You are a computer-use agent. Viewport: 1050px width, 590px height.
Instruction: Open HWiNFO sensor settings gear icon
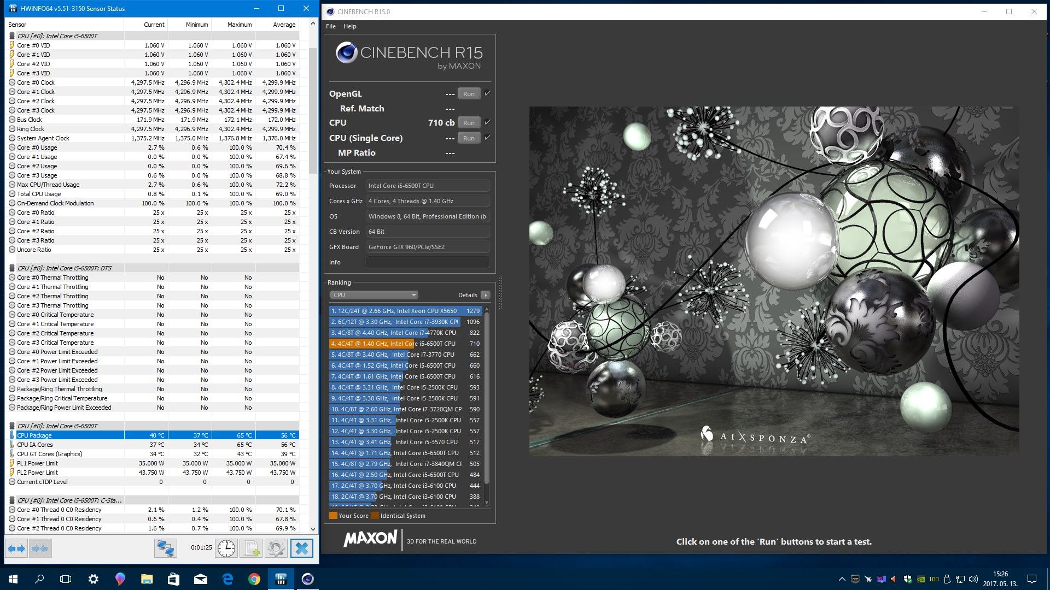[x=276, y=548]
